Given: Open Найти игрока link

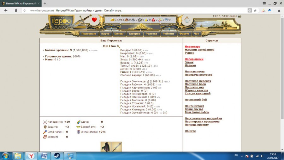Looking at the screenshot, I should pyautogui.click(x=194, y=106).
